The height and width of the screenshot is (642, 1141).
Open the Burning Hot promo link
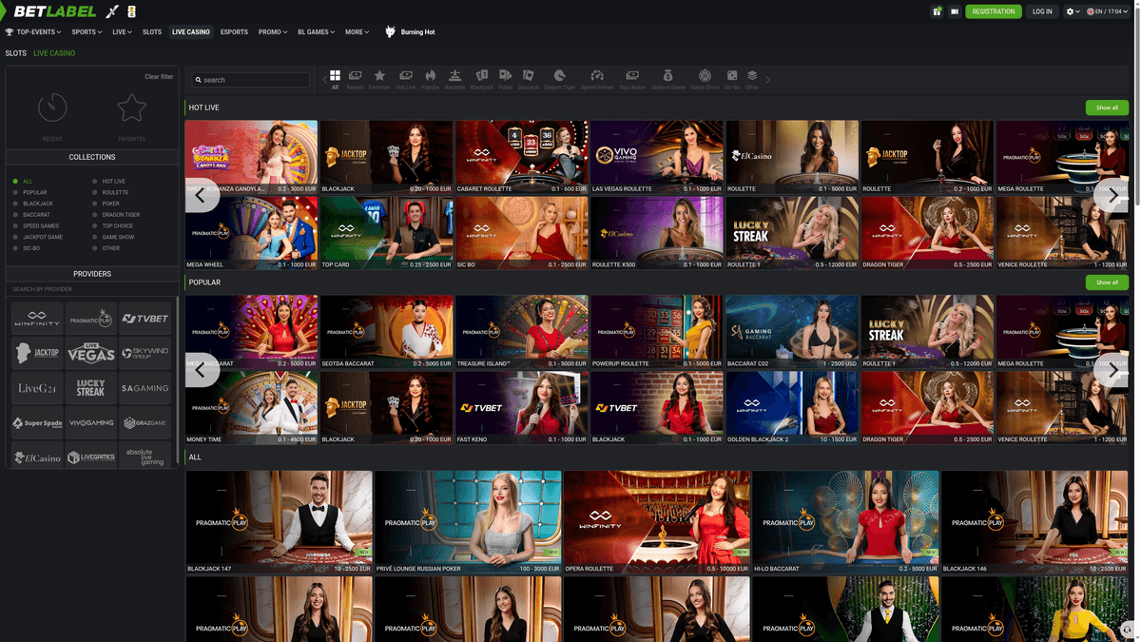(410, 32)
